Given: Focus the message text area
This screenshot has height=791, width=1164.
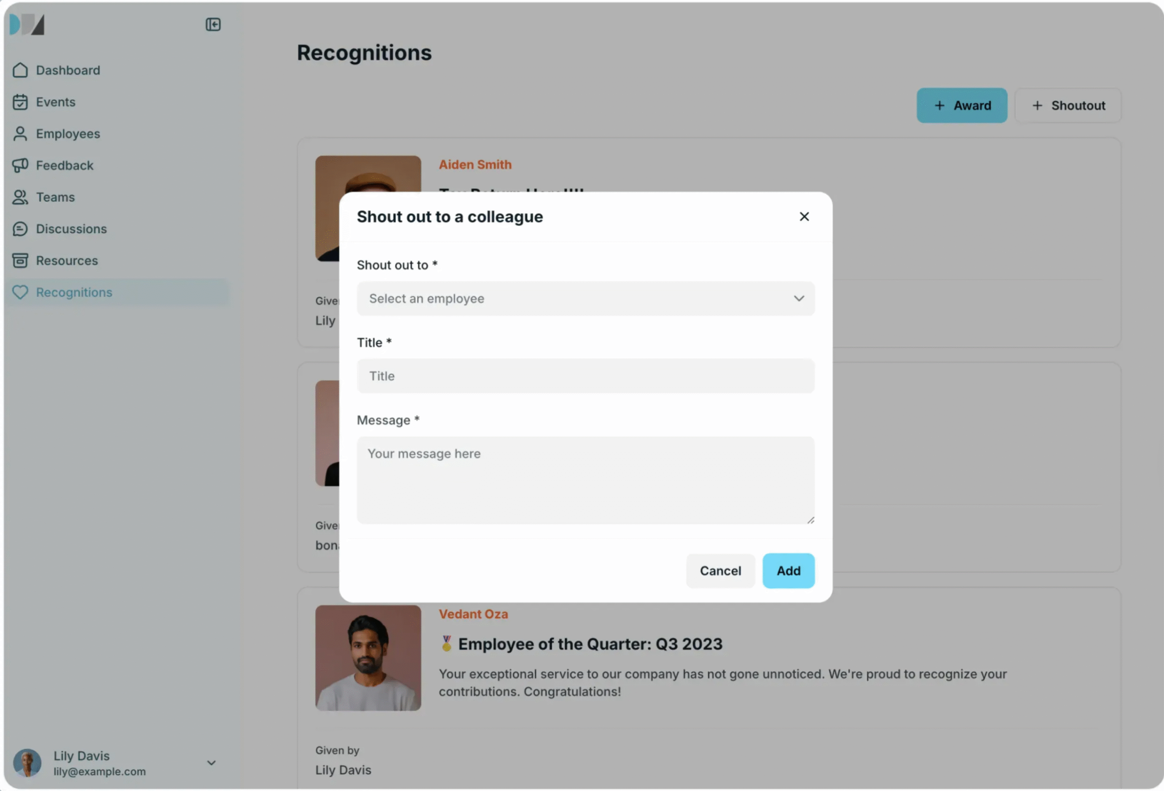Looking at the screenshot, I should tap(585, 480).
